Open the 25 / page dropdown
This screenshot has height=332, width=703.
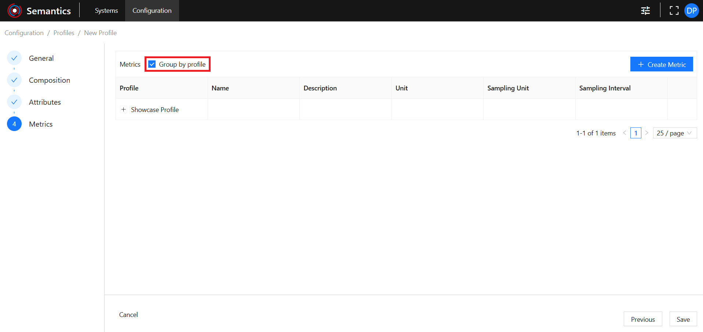coord(675,133)
